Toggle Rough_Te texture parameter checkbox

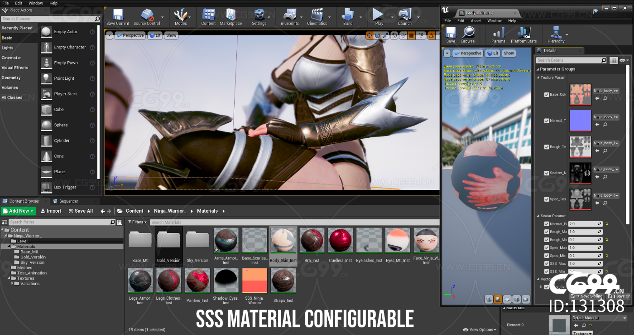(x=547, y=146)
